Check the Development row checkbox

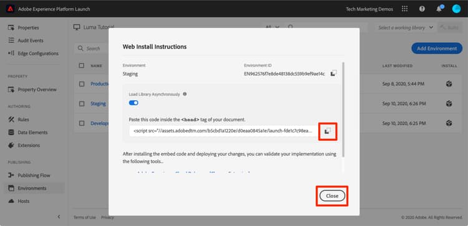tap(82, 123)
